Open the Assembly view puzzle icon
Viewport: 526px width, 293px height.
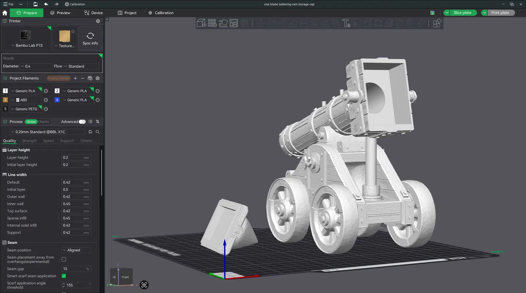[x=437, y=23]
